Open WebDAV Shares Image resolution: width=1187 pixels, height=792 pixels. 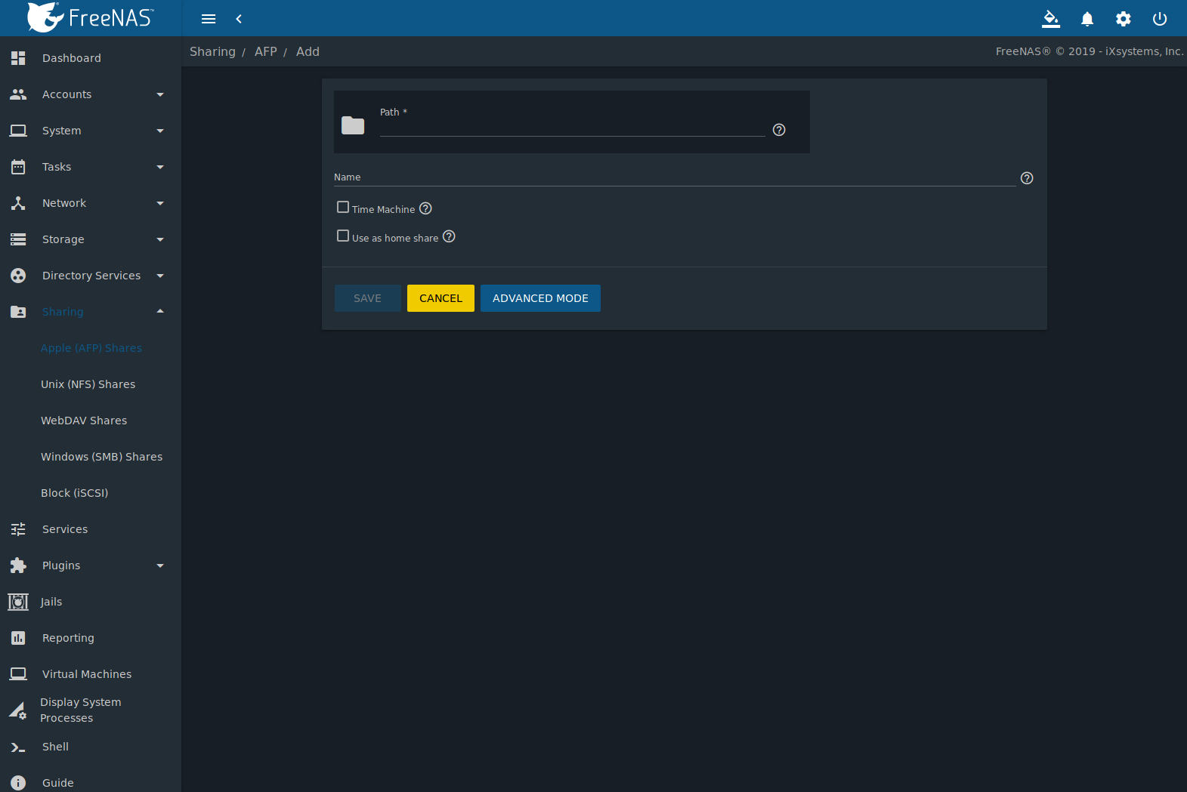click(84, 421)
